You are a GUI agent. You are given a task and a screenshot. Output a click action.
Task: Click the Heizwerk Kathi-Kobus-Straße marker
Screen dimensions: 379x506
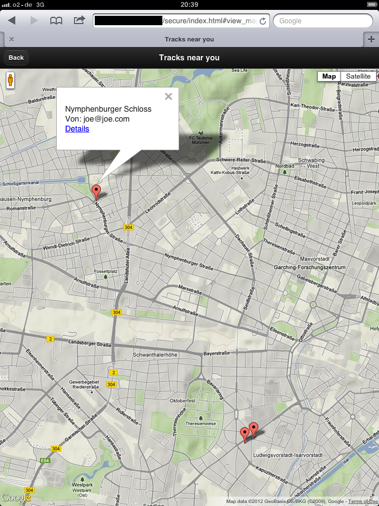pos(241,178)
